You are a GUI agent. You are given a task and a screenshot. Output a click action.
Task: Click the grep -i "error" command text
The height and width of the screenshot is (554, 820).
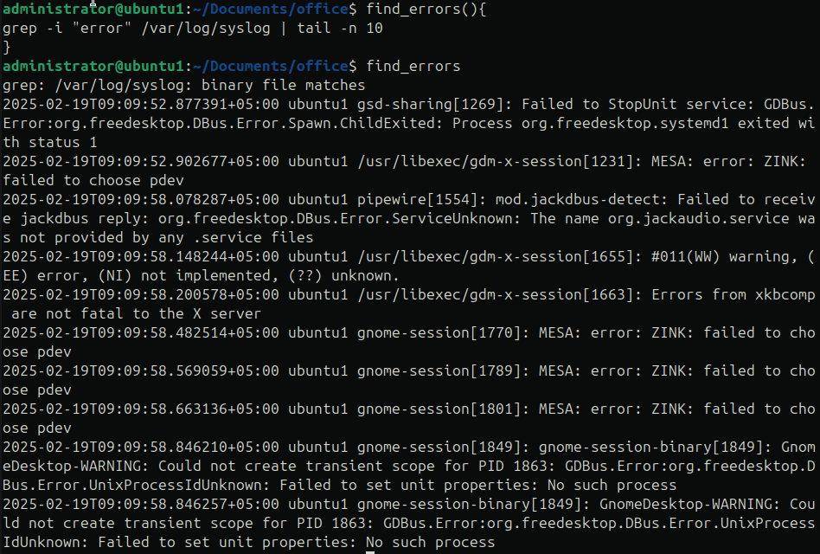point(67,29)
